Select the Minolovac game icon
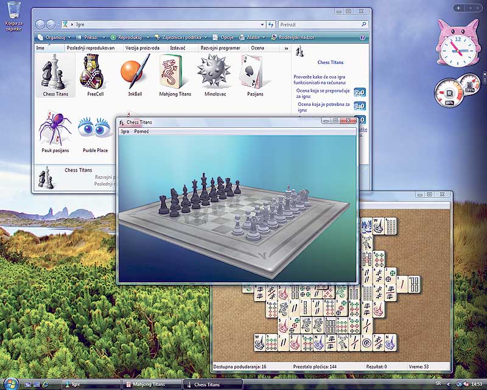 (215, 75)
